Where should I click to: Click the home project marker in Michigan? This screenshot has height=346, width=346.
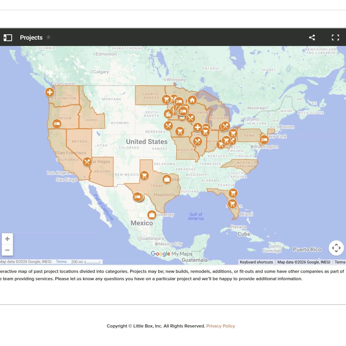click(x=192, y=100)
